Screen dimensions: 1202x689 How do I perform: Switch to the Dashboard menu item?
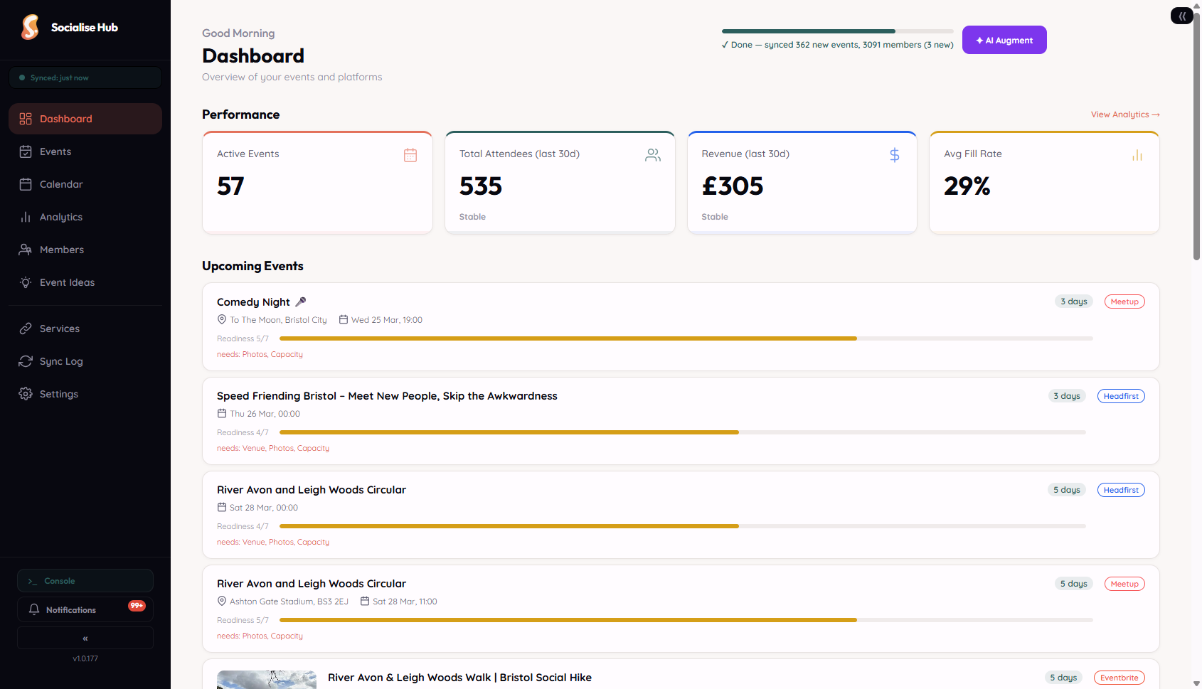click(x=66, y=119)
